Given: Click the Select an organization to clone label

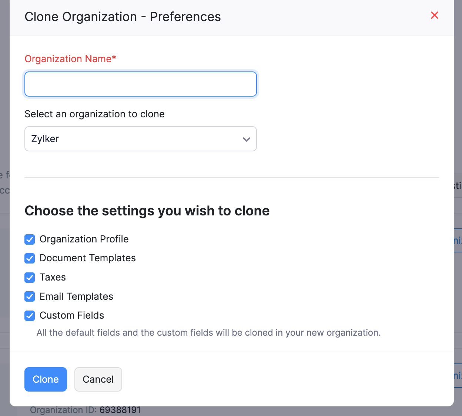Looking at the screenshot, I should [x=94, y=114].
